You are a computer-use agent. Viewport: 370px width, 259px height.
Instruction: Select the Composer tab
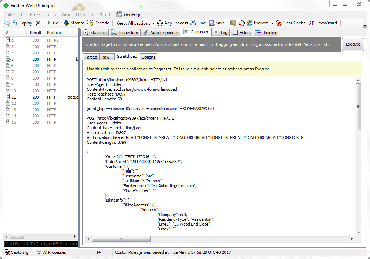coord(196,32)
